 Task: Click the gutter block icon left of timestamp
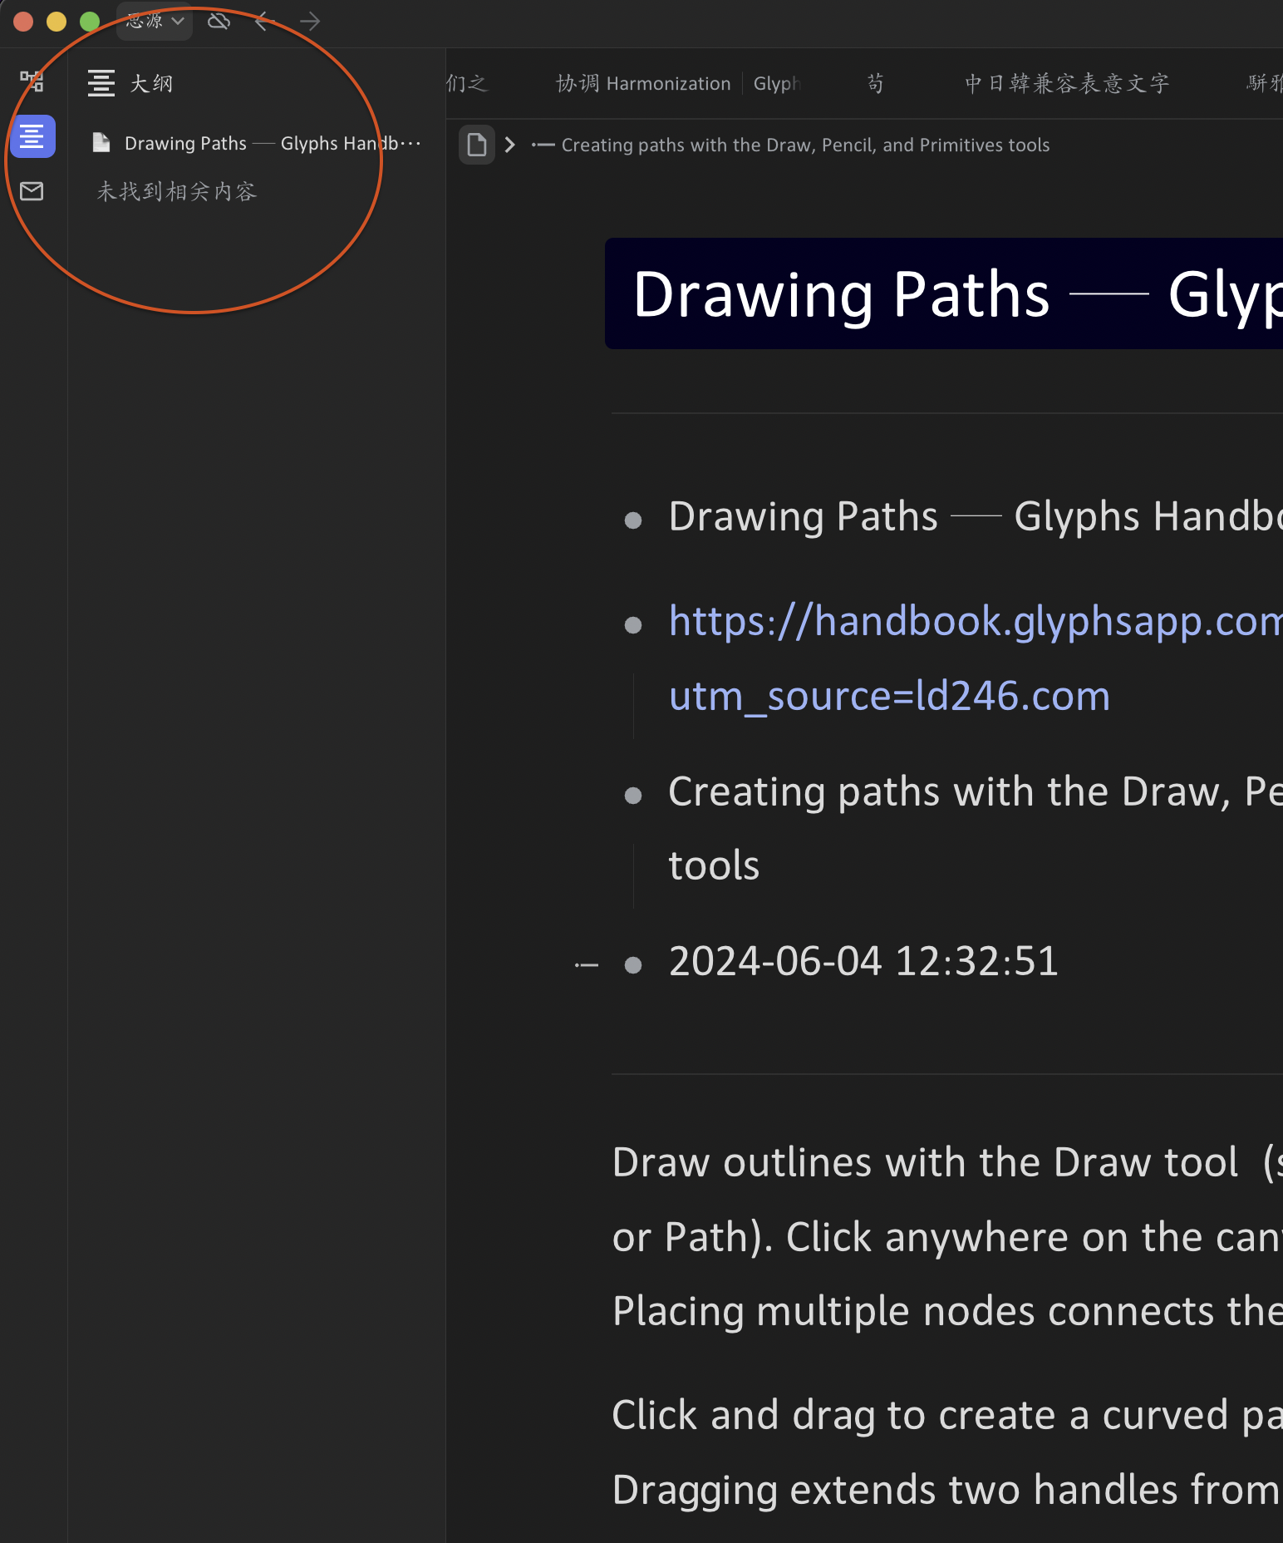click(587, 965)
